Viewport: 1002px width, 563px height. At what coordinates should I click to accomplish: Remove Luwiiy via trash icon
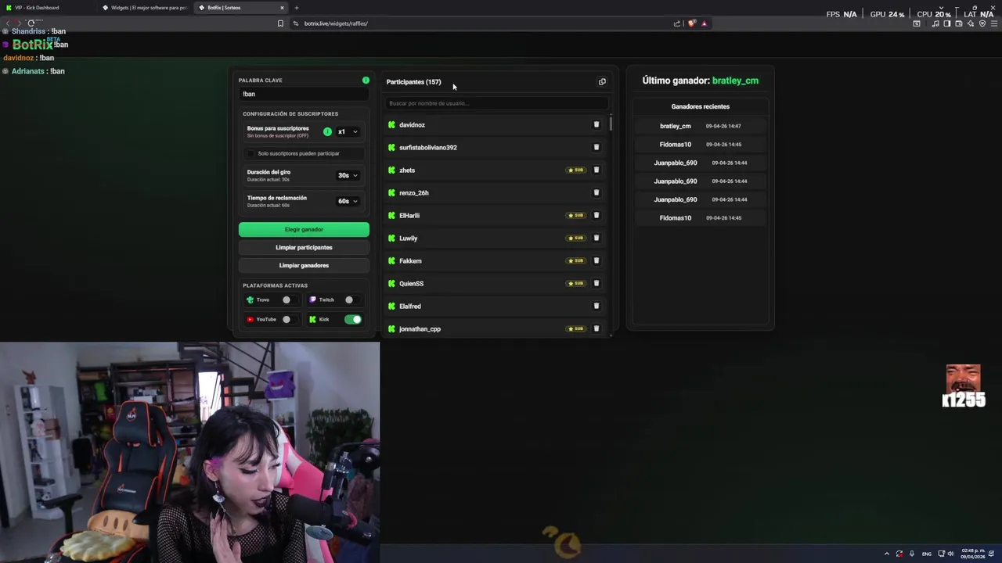pyautogui.click(x=596, y=238)
